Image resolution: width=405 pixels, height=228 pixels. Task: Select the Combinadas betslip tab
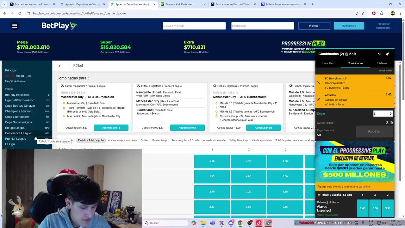tap(355, 63)
